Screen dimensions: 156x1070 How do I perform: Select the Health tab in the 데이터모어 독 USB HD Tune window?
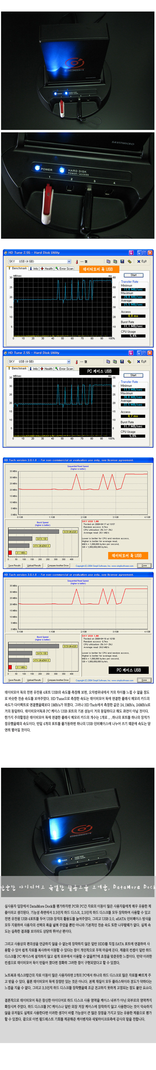[x=47, y=268]
